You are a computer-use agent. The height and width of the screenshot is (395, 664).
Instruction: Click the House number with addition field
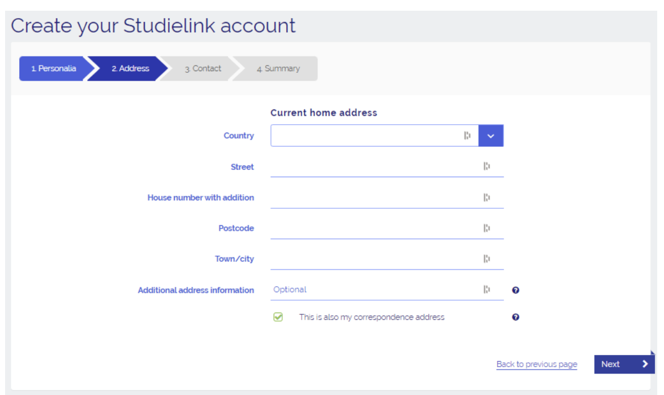tap(373, 197)
